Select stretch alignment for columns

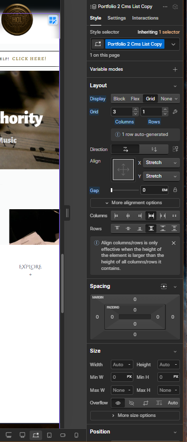point(151,216)
